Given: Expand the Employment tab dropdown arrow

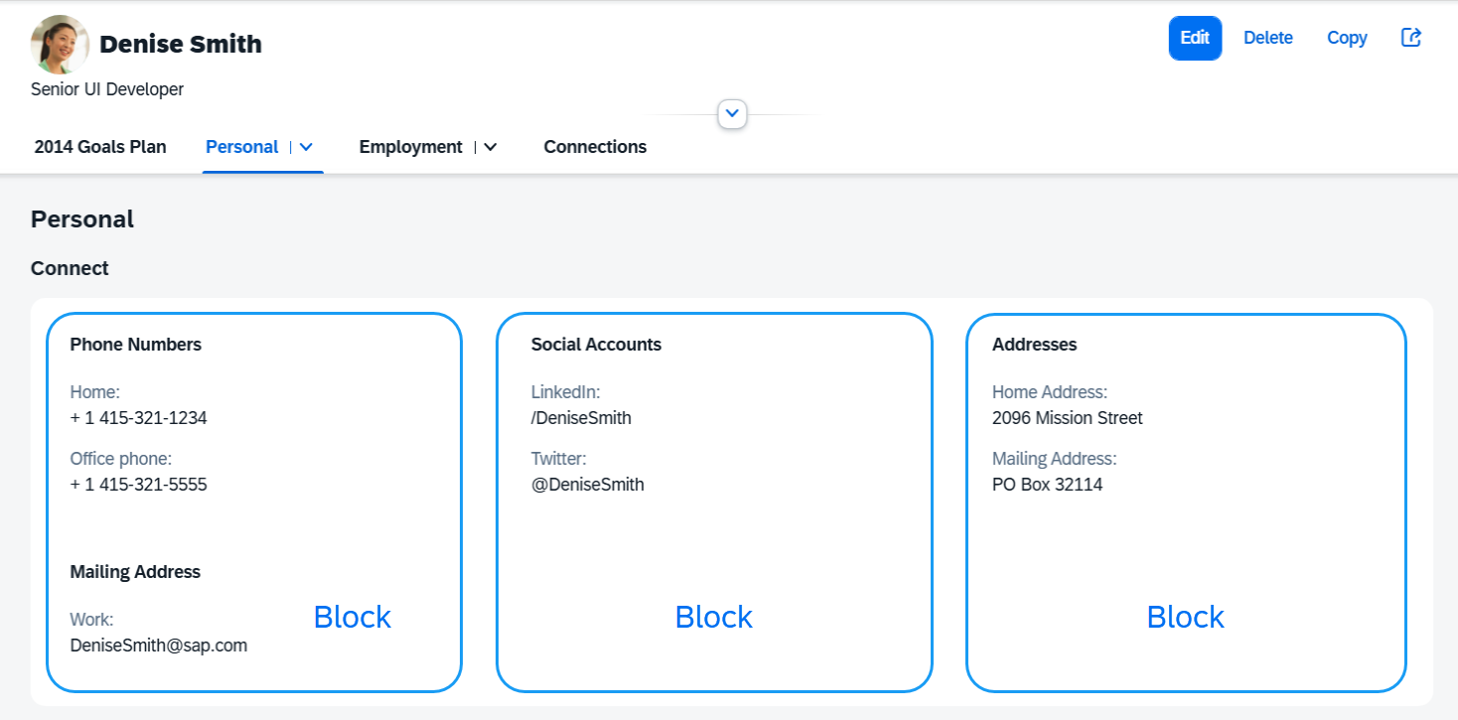Looking at the screenshot, I should click(490, 147).
